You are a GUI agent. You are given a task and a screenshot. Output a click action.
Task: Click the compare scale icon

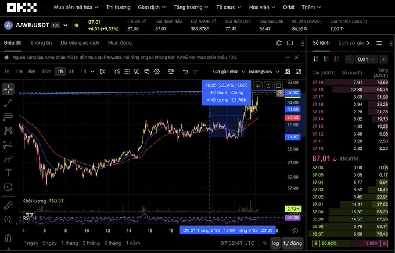click(x=171, y=72)
